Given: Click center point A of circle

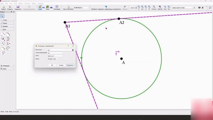Looking at the screenshot, I should pos(121,59).
